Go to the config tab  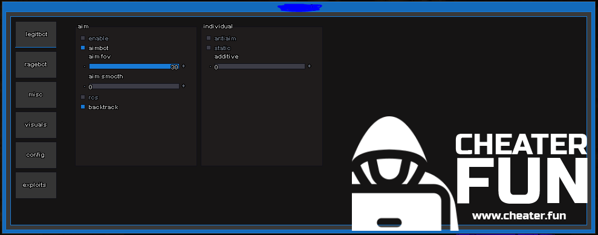click(36, 155)
